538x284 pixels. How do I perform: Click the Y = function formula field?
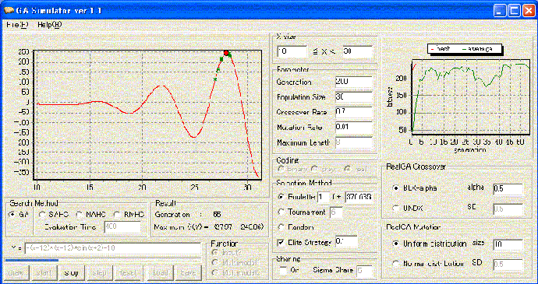pyautogui.click(x=112, y=248)
